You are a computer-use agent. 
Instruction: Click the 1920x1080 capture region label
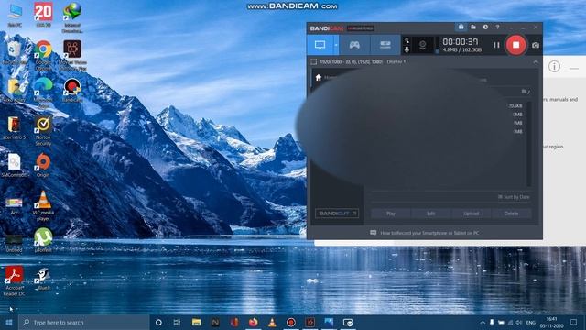pyautogui.click(x=363, y=61)
